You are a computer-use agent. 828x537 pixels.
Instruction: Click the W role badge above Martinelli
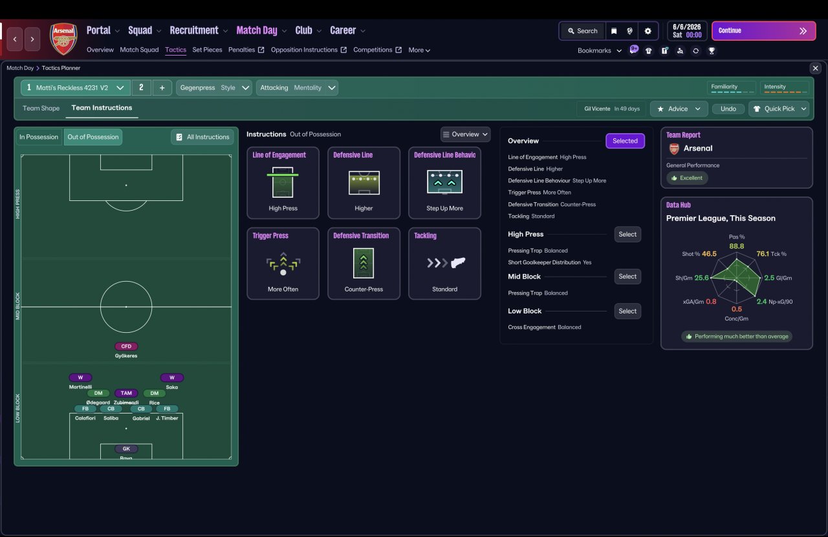80,378
